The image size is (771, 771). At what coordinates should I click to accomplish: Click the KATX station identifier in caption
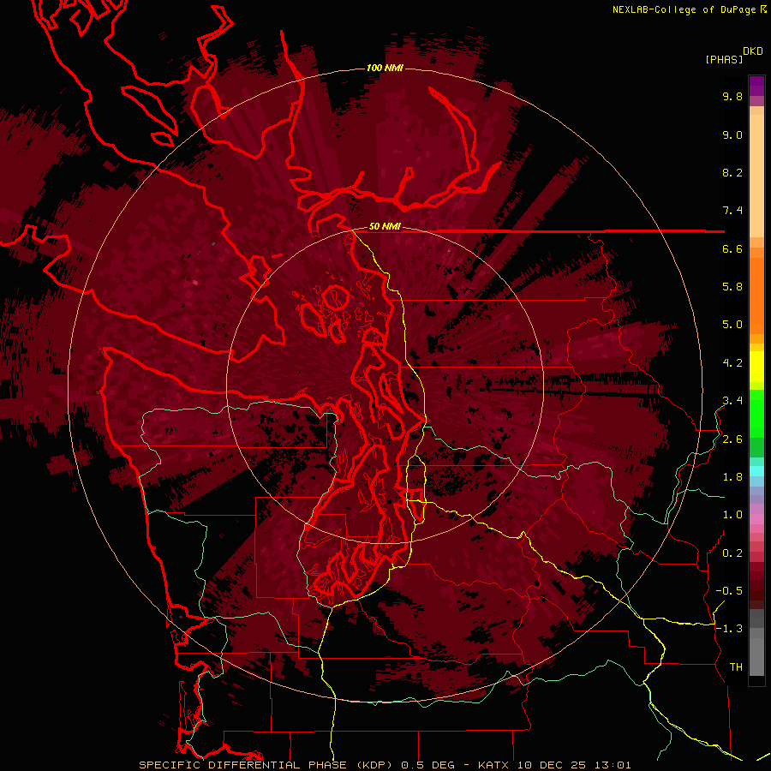pyautogui.click(x=494, y=765)
